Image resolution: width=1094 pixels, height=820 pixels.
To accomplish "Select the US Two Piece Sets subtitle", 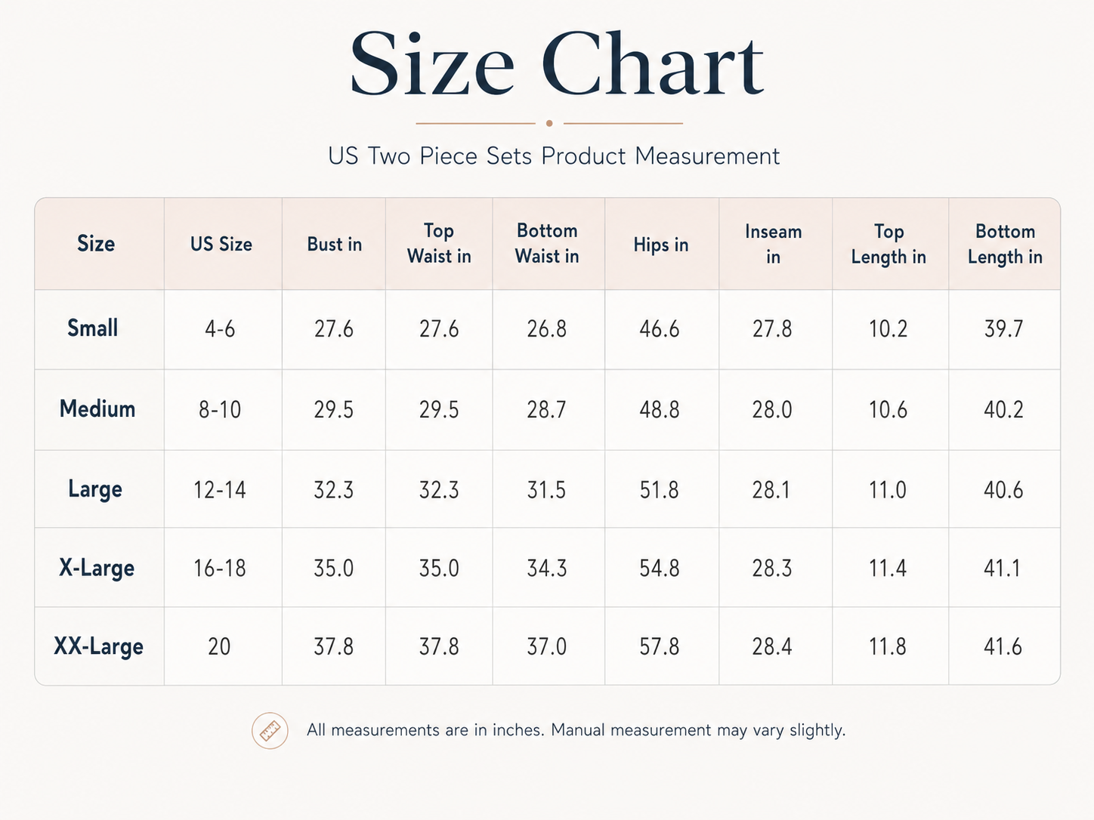I will [x=554, y=156].
